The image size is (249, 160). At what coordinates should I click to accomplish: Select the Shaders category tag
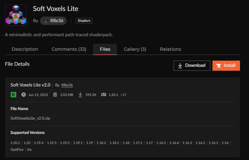pyautogui.click(x=84, y=20)
